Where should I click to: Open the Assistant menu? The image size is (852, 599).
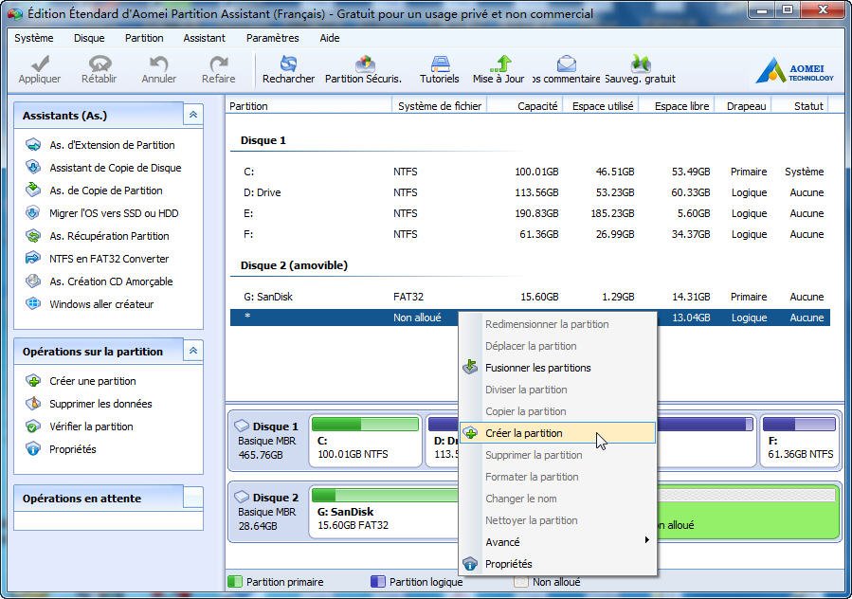point(205,38)
